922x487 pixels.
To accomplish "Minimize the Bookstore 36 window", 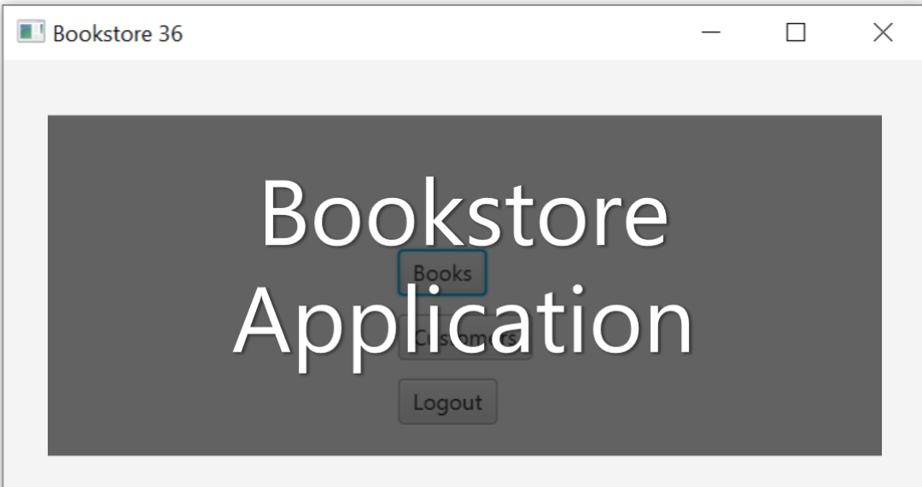I will pos(710,32).
